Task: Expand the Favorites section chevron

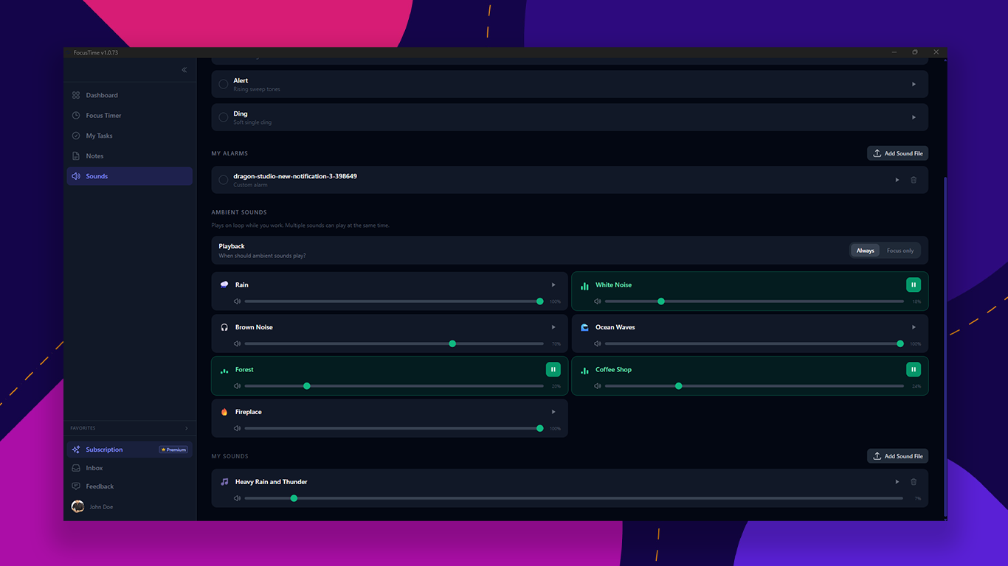Action: 186,428
